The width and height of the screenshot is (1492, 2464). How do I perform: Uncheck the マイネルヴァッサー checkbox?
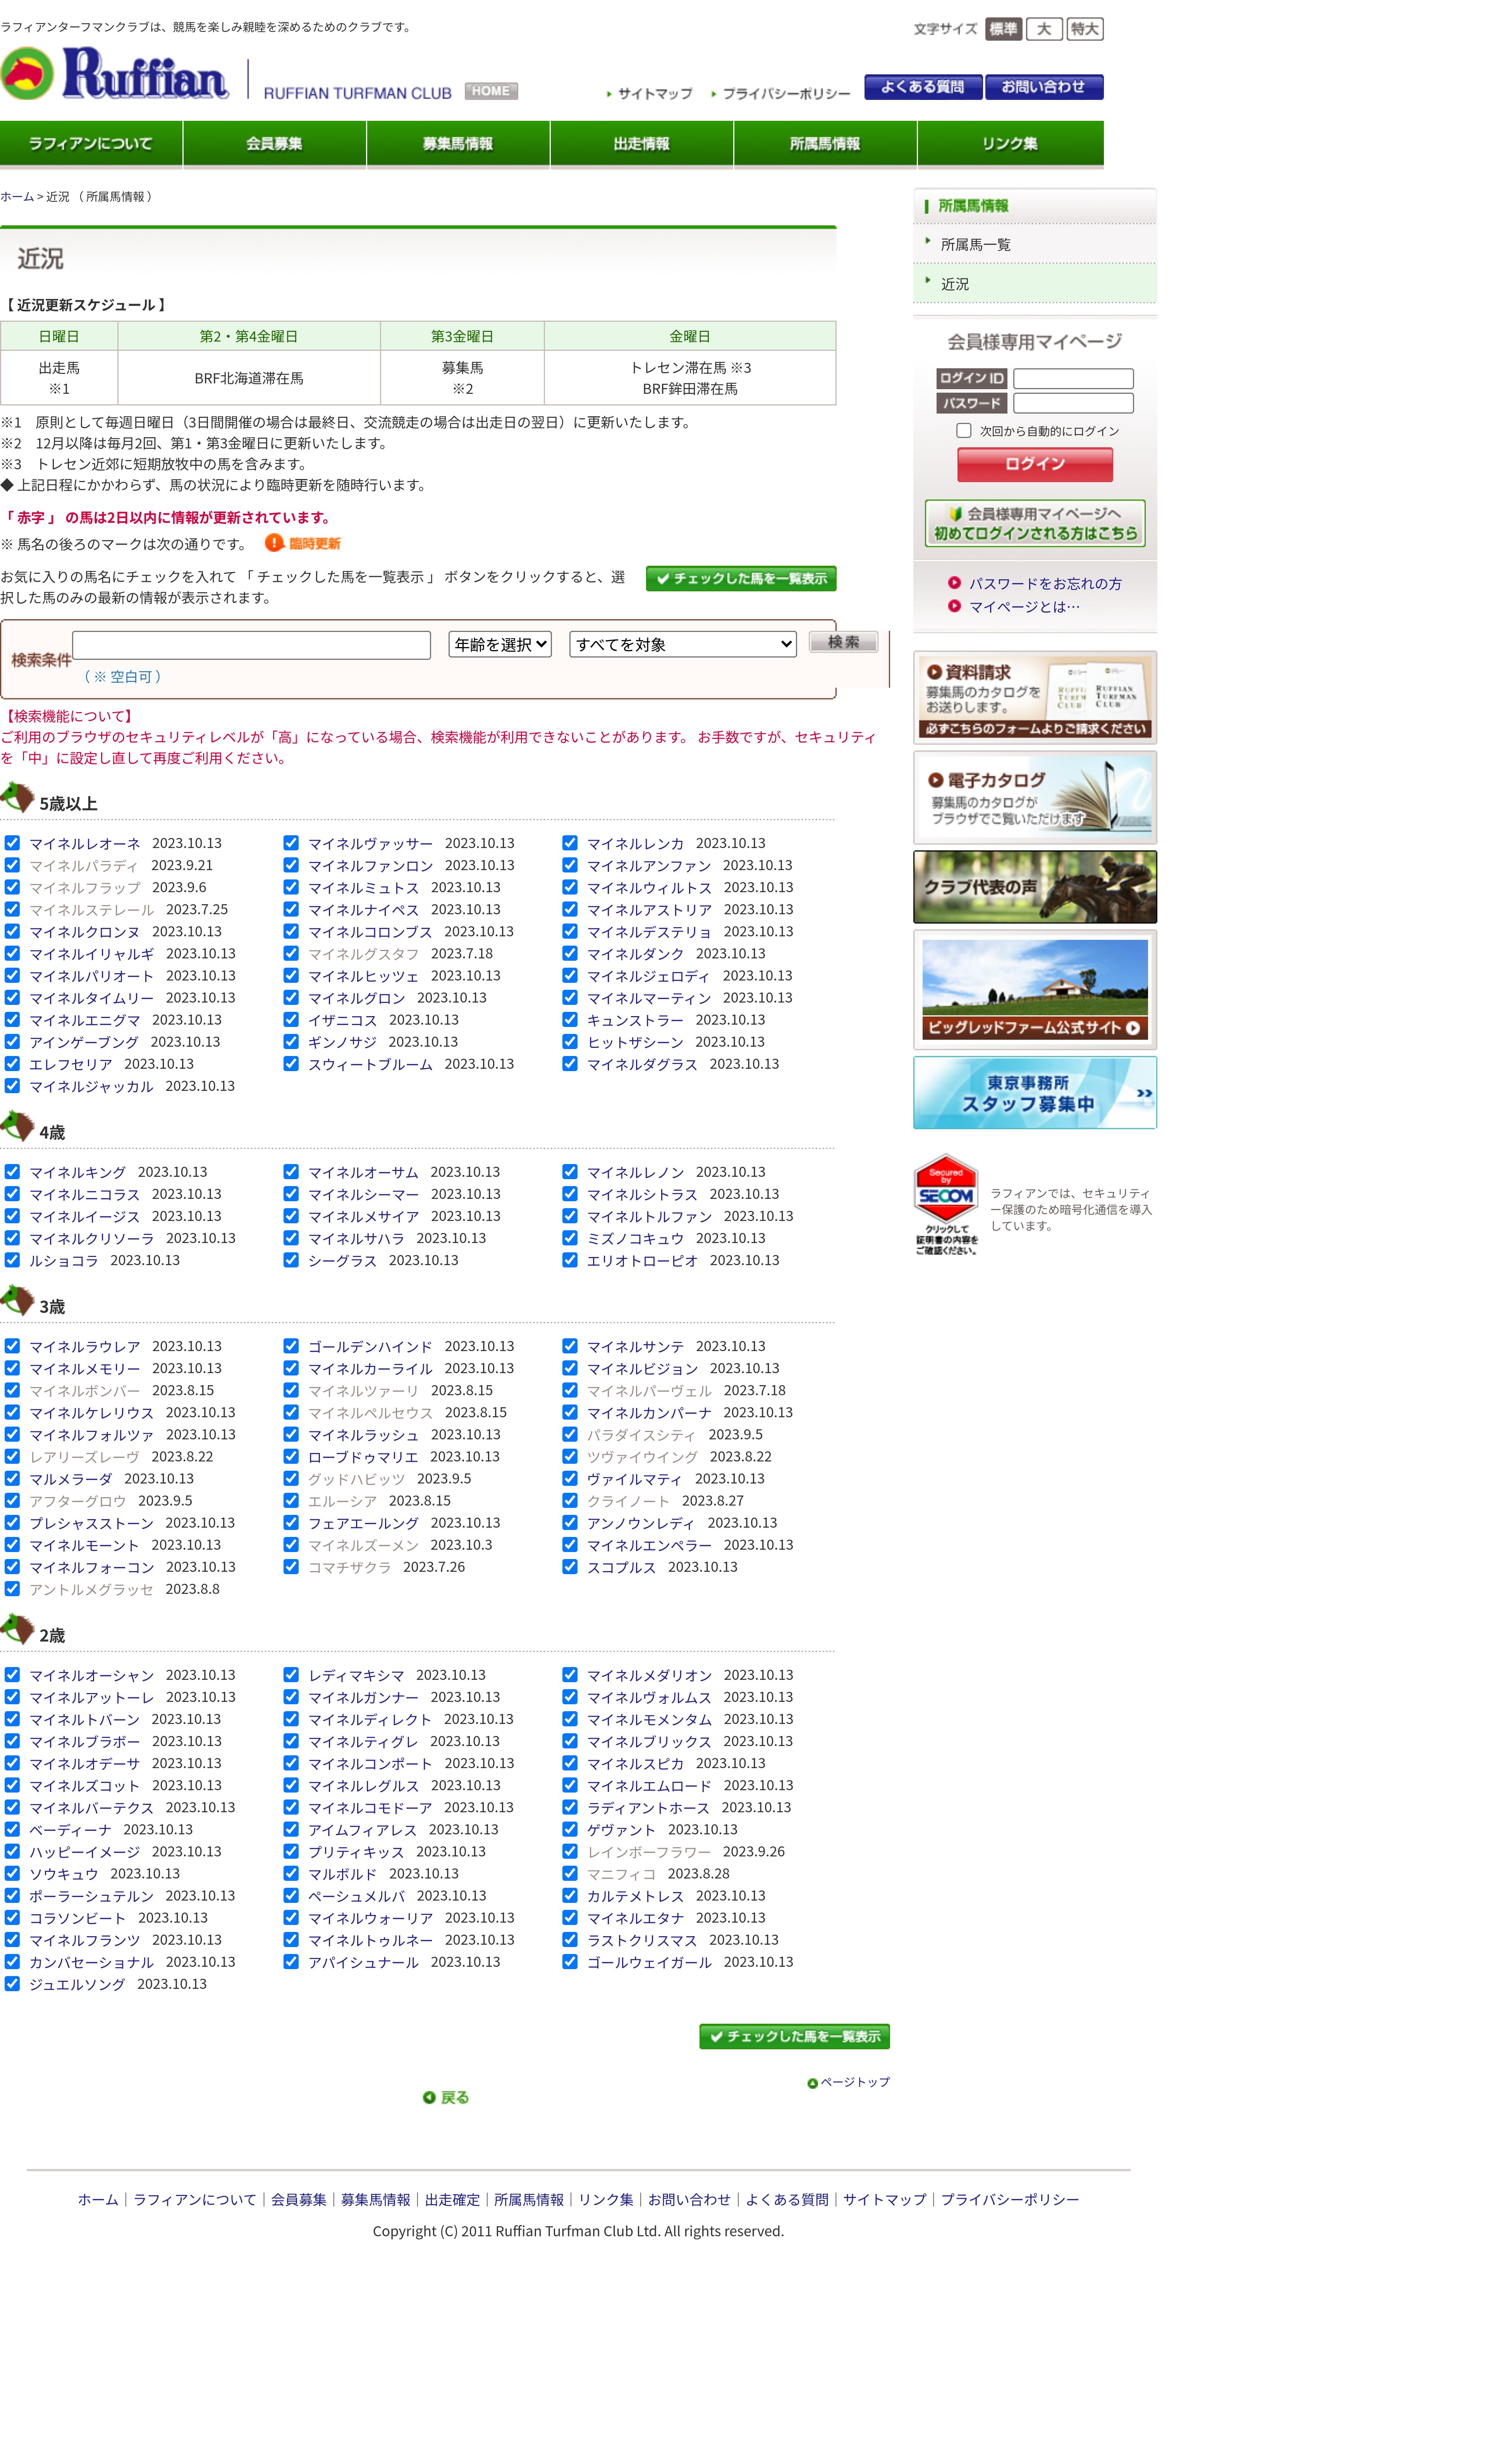[x=291, y=843]
